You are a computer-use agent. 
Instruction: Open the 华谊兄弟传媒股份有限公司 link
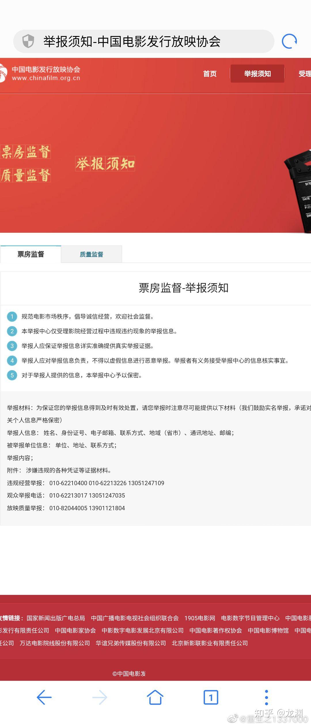tap(131, 643)
